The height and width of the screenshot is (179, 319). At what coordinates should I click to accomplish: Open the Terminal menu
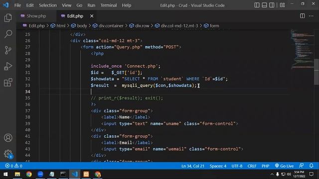[109, 5]
